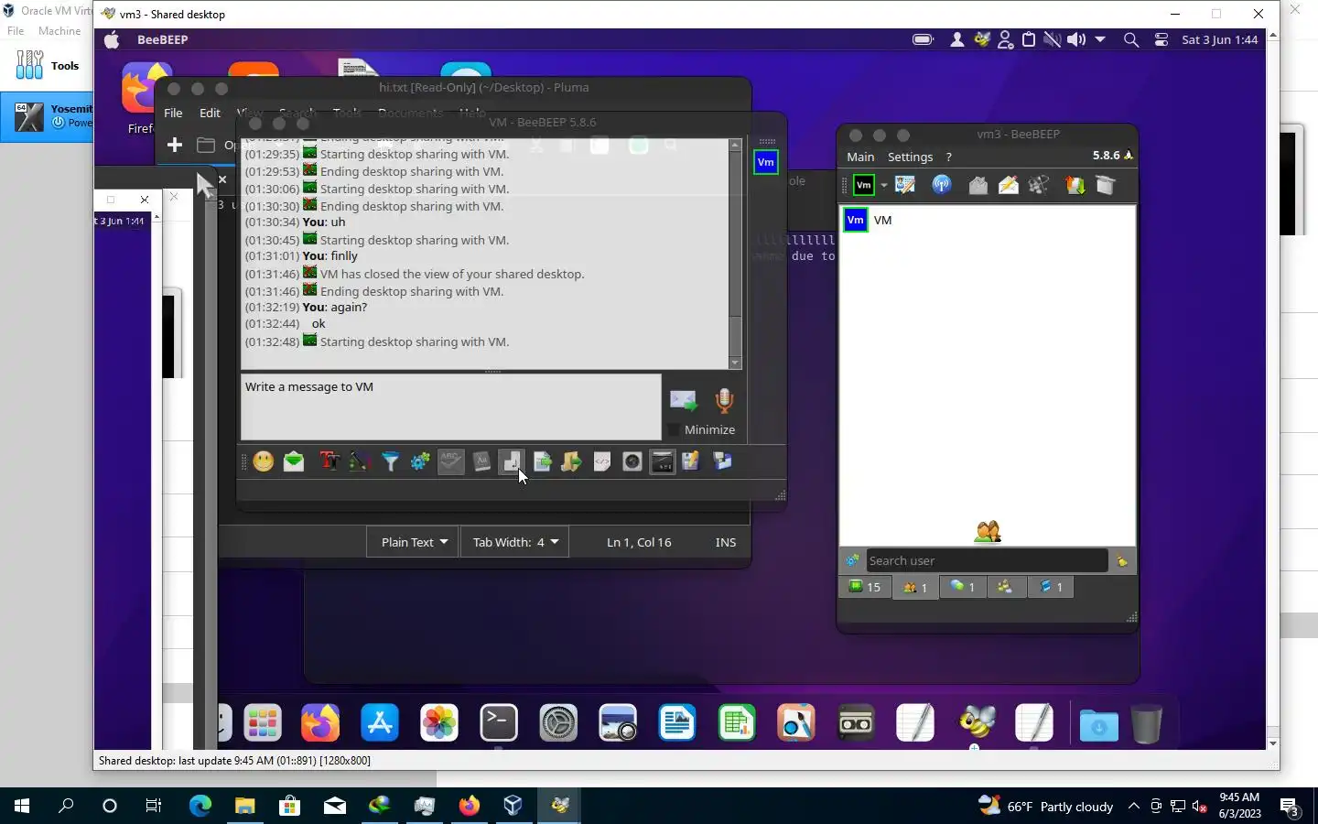Toggle the desktop sharing screen icon

click(x=663, y=461)
